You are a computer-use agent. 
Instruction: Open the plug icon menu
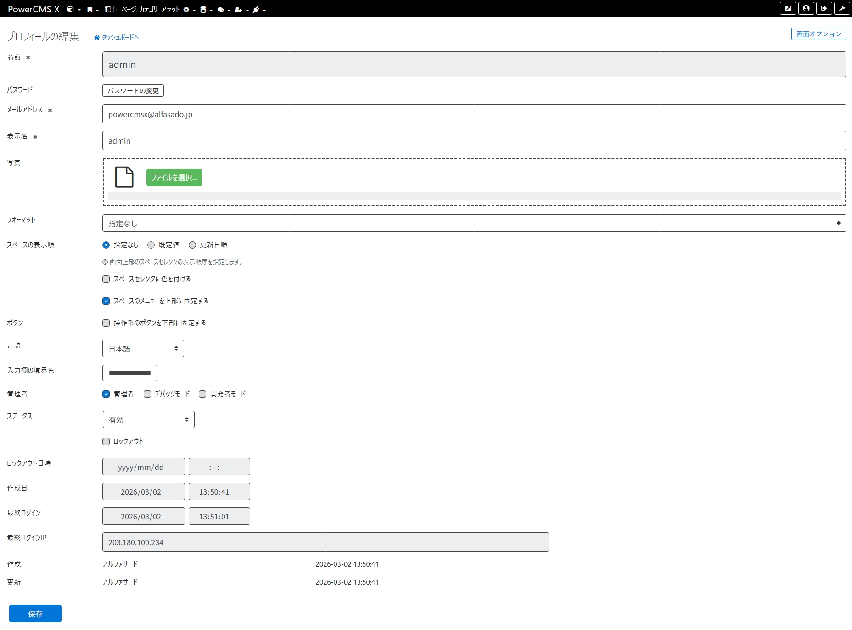pyautogui.click(x=256, y=9)
